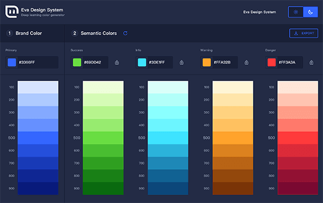Open the Success green color swatch
Screen dimensions: 323x203
pyautogui.click(x=77, y=63)
